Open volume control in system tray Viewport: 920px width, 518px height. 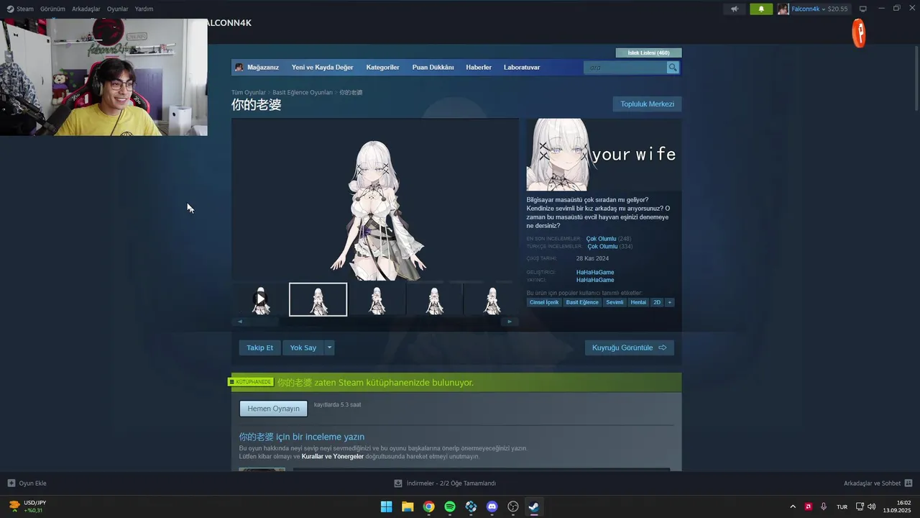pos(872,506)
